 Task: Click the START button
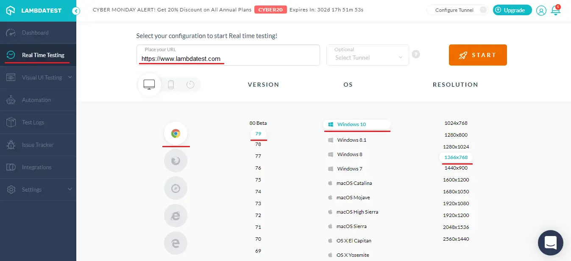(x=478, y=55)
